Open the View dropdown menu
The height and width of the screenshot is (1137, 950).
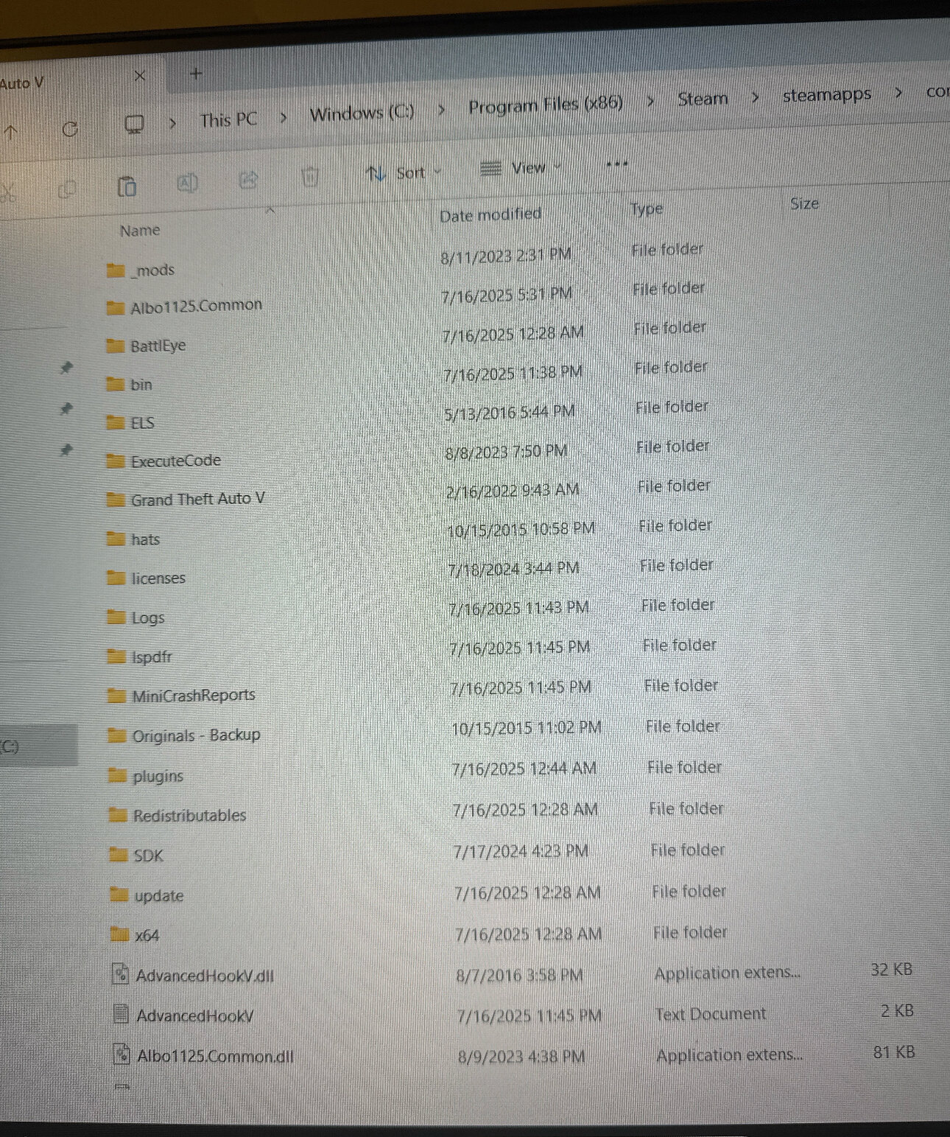521,168
